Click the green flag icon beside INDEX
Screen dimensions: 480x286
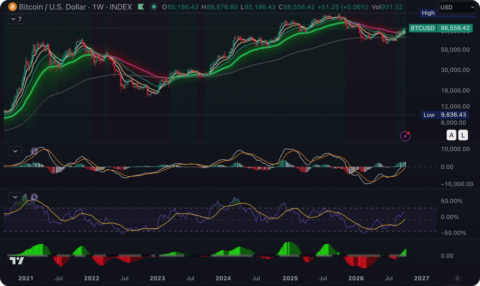click(x=141, y=7)
